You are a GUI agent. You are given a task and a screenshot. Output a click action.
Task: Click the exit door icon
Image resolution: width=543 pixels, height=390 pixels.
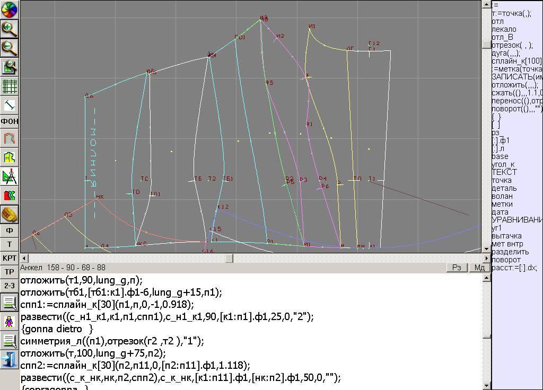[10, 360]
